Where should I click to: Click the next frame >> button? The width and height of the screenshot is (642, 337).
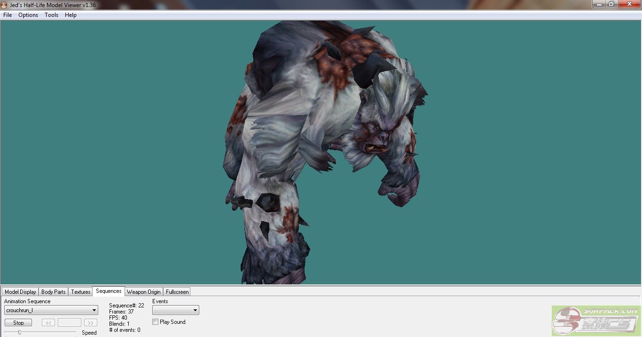click(x=91, y=323)
